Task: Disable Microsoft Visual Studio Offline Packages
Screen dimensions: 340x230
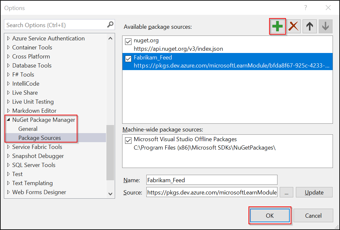Action: [128, 140]
